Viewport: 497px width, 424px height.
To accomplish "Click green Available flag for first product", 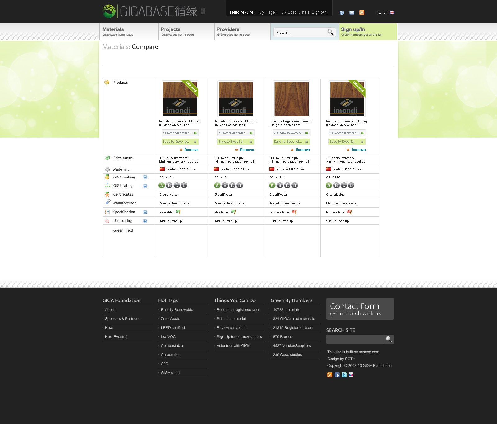I will click(179, 212).
